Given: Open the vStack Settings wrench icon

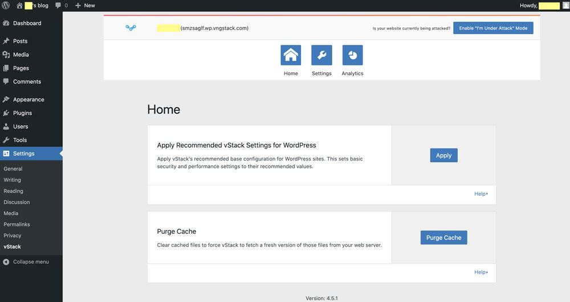Looking at the screenshot, I should point(321,55).
